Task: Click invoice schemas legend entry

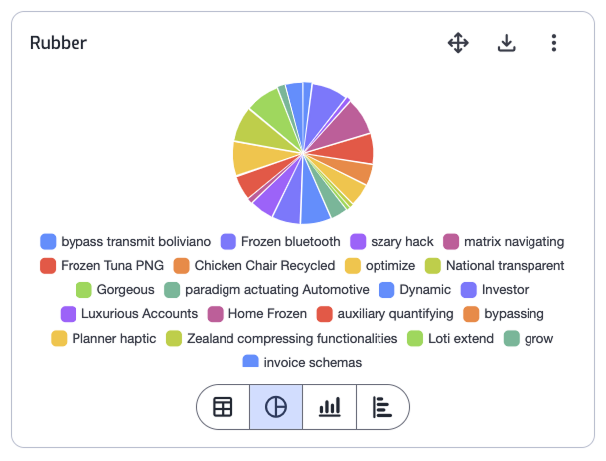Action: (x=302, y=362)
